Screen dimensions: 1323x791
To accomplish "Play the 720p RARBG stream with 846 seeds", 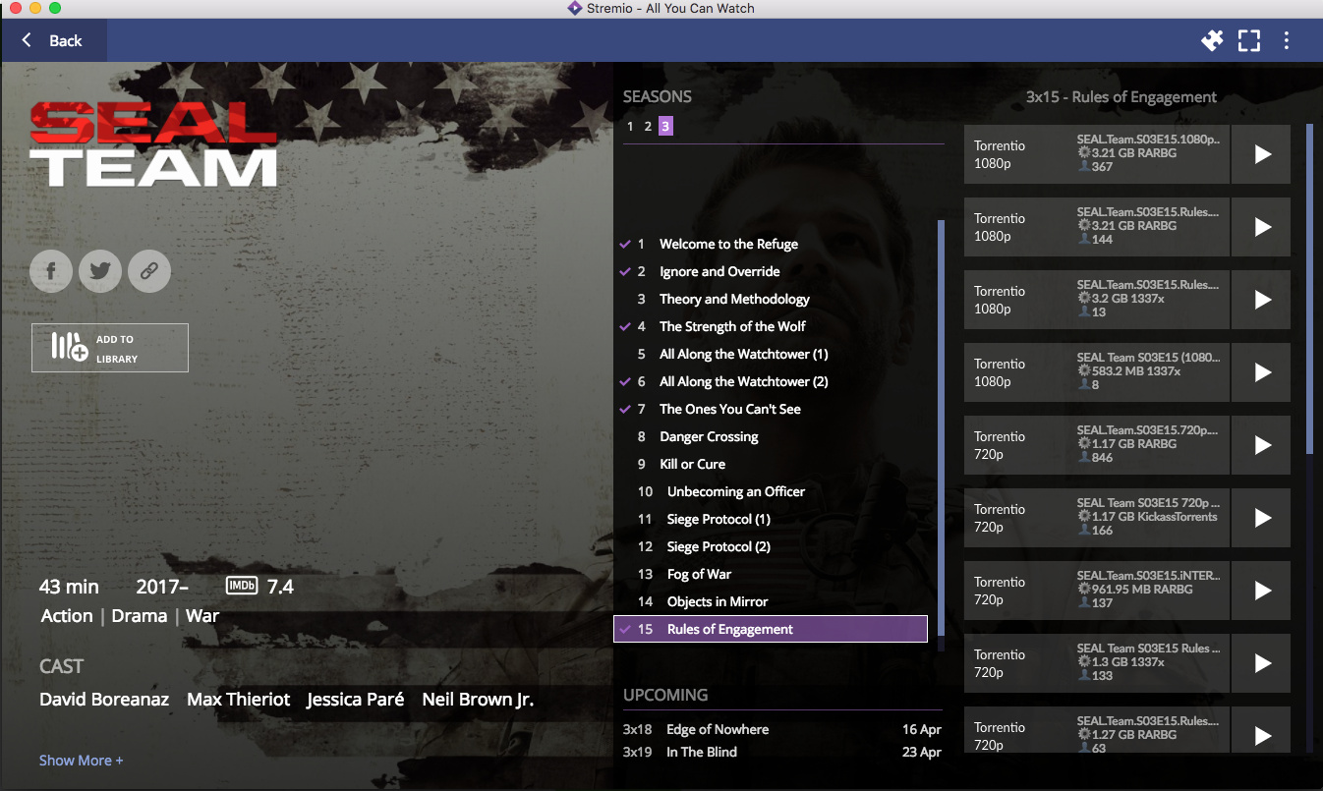I will point(1262,445).
